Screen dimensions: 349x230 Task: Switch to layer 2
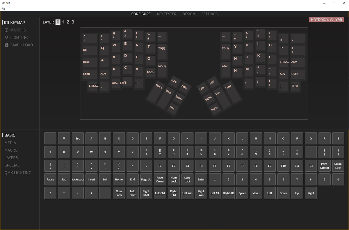pos(68,22)
